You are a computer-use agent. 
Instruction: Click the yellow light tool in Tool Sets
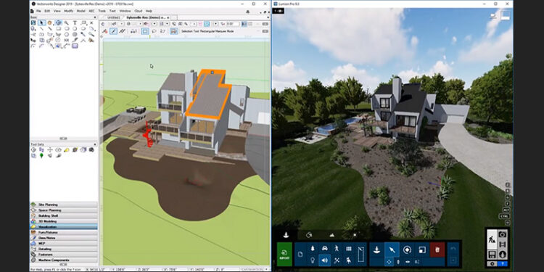67,150
